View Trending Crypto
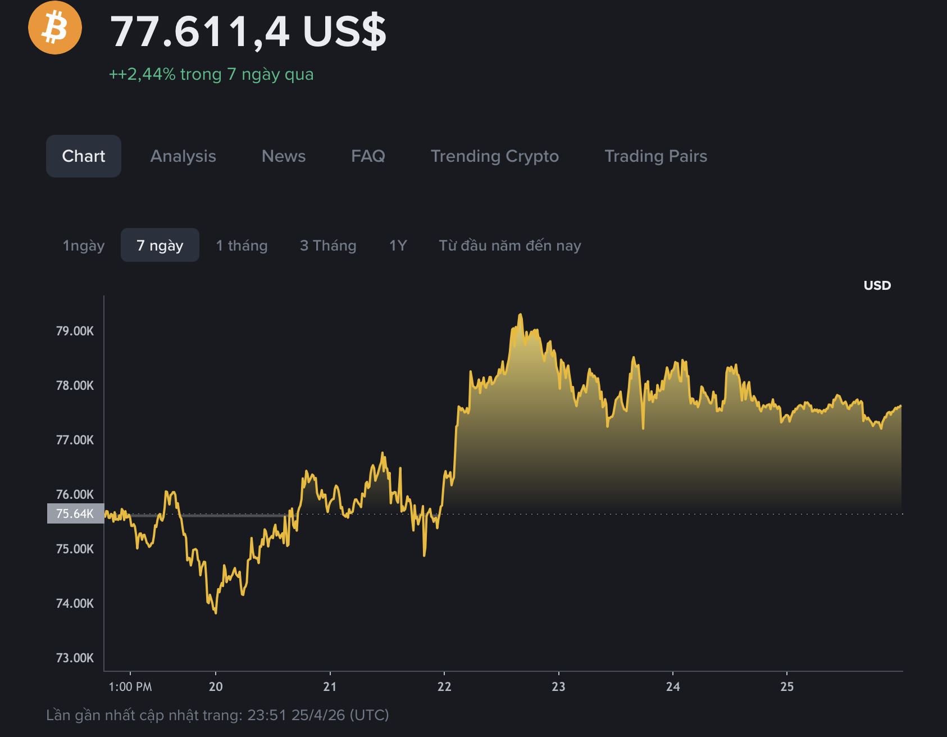This screenshot has width=947, height=737. click(494, 156)
